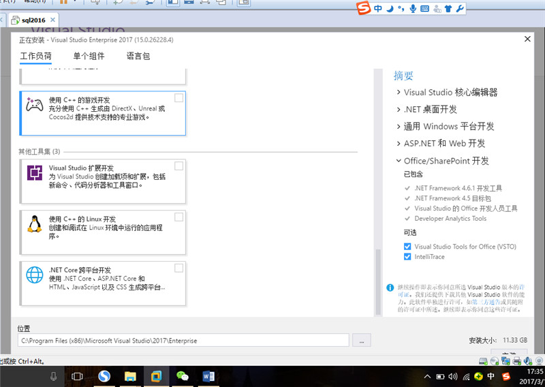
Task: Click the moon icon on the Sogou bar
Action: coord(390,8)
